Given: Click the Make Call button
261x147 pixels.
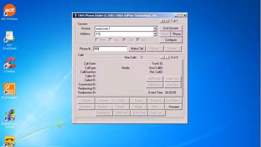Looking at the screenshot, I should 137,49.
